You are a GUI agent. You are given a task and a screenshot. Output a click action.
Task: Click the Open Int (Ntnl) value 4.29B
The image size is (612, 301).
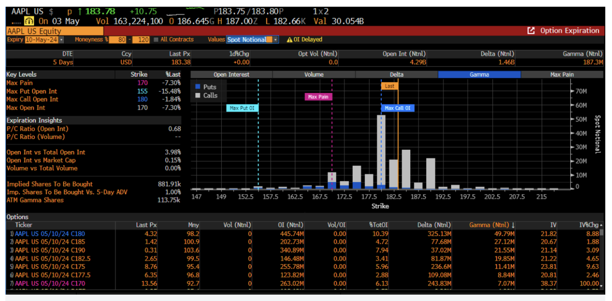[418, 62]
